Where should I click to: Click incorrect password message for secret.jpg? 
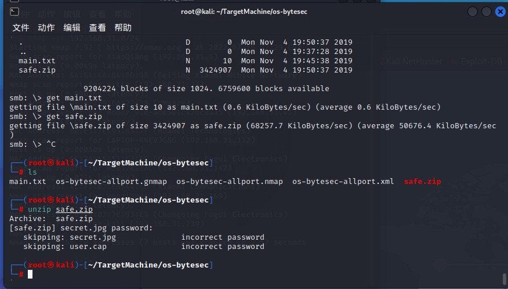223,237
